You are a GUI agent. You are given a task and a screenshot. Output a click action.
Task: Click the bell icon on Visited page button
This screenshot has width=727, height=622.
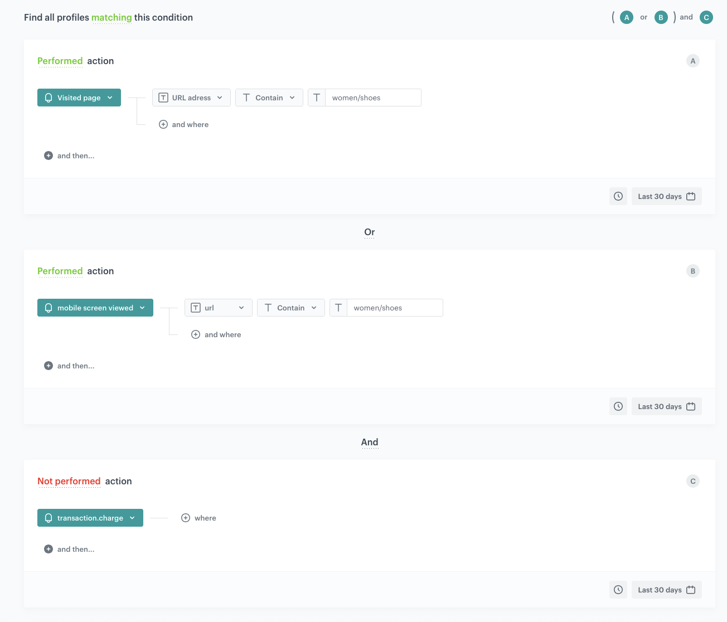(47, 97)
